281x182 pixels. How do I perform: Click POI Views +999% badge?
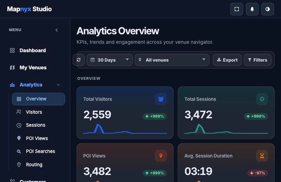click(x=155, y=173)
